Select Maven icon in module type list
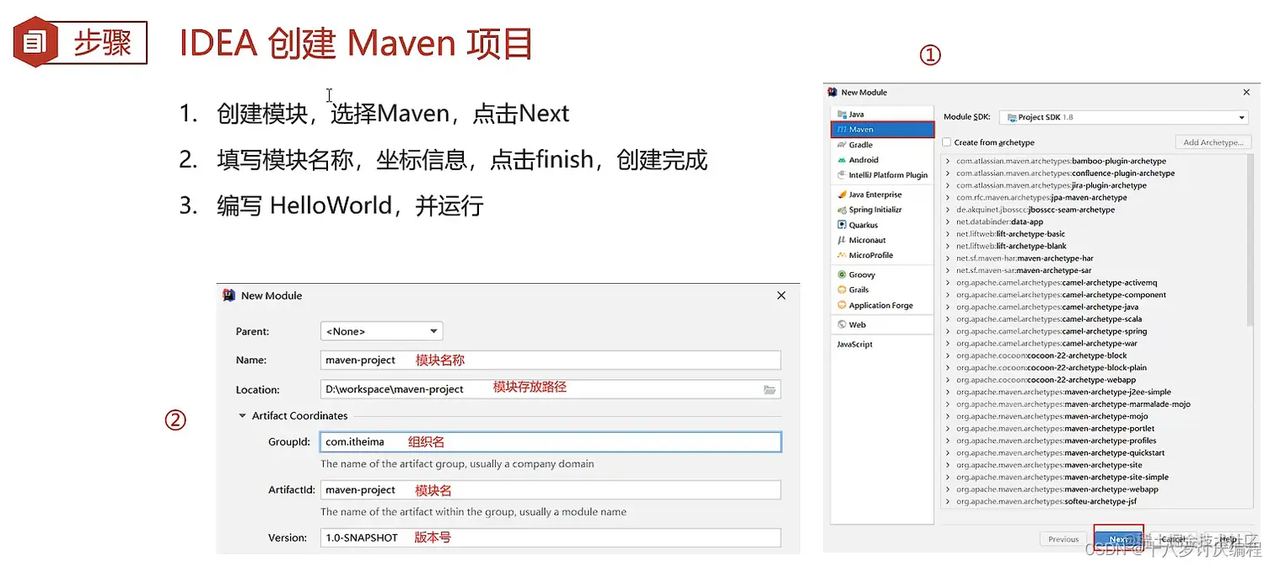1275x566 pixels. point(842,130)
